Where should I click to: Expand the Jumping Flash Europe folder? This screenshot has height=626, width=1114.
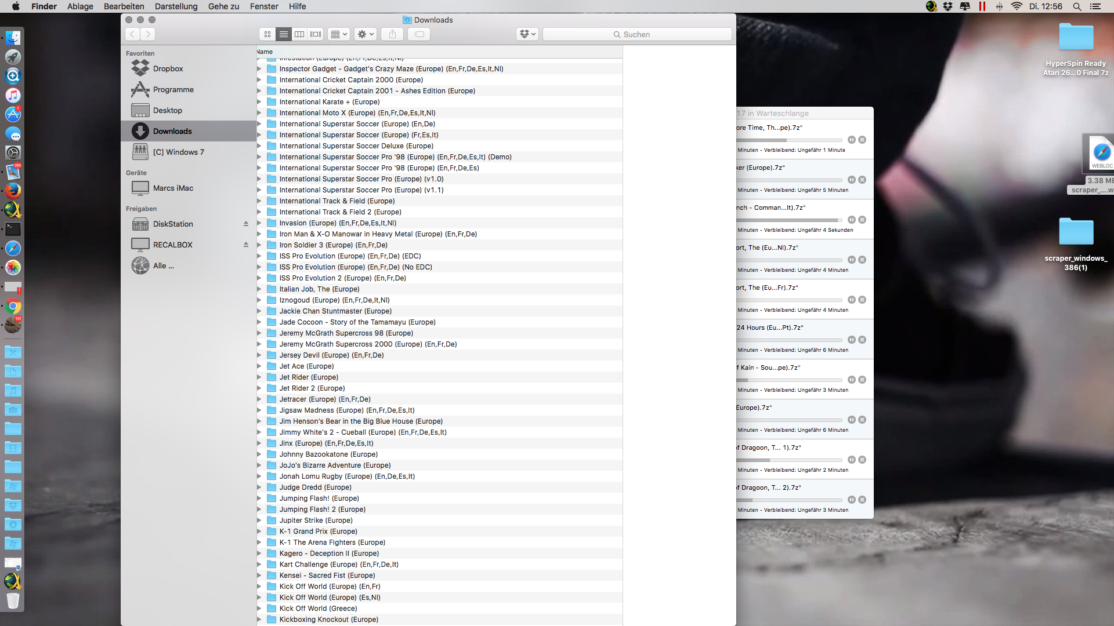(259, 497)
